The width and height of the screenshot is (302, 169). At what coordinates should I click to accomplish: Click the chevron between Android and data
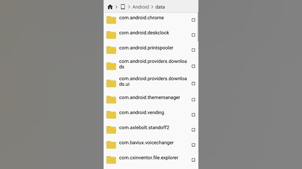pyautogui.click(x=152, y=7)
